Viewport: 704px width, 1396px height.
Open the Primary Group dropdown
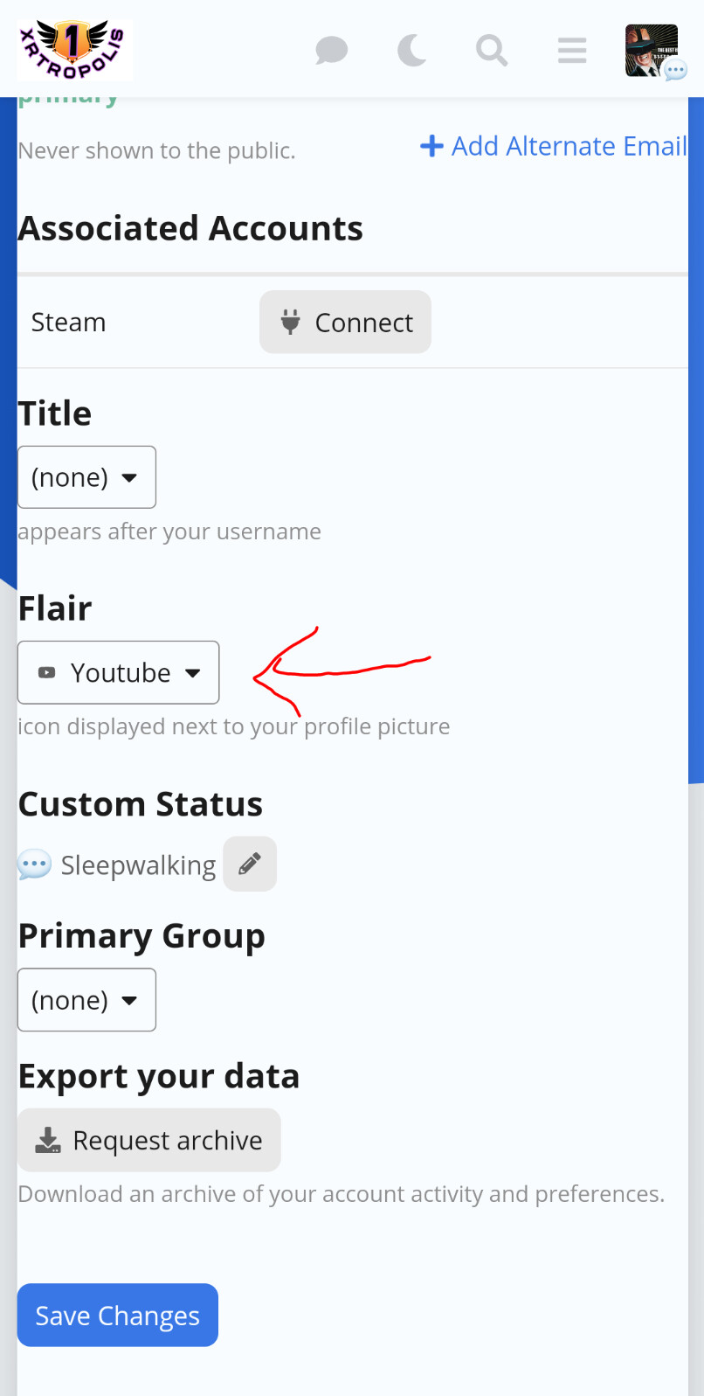click(86, 1000)
